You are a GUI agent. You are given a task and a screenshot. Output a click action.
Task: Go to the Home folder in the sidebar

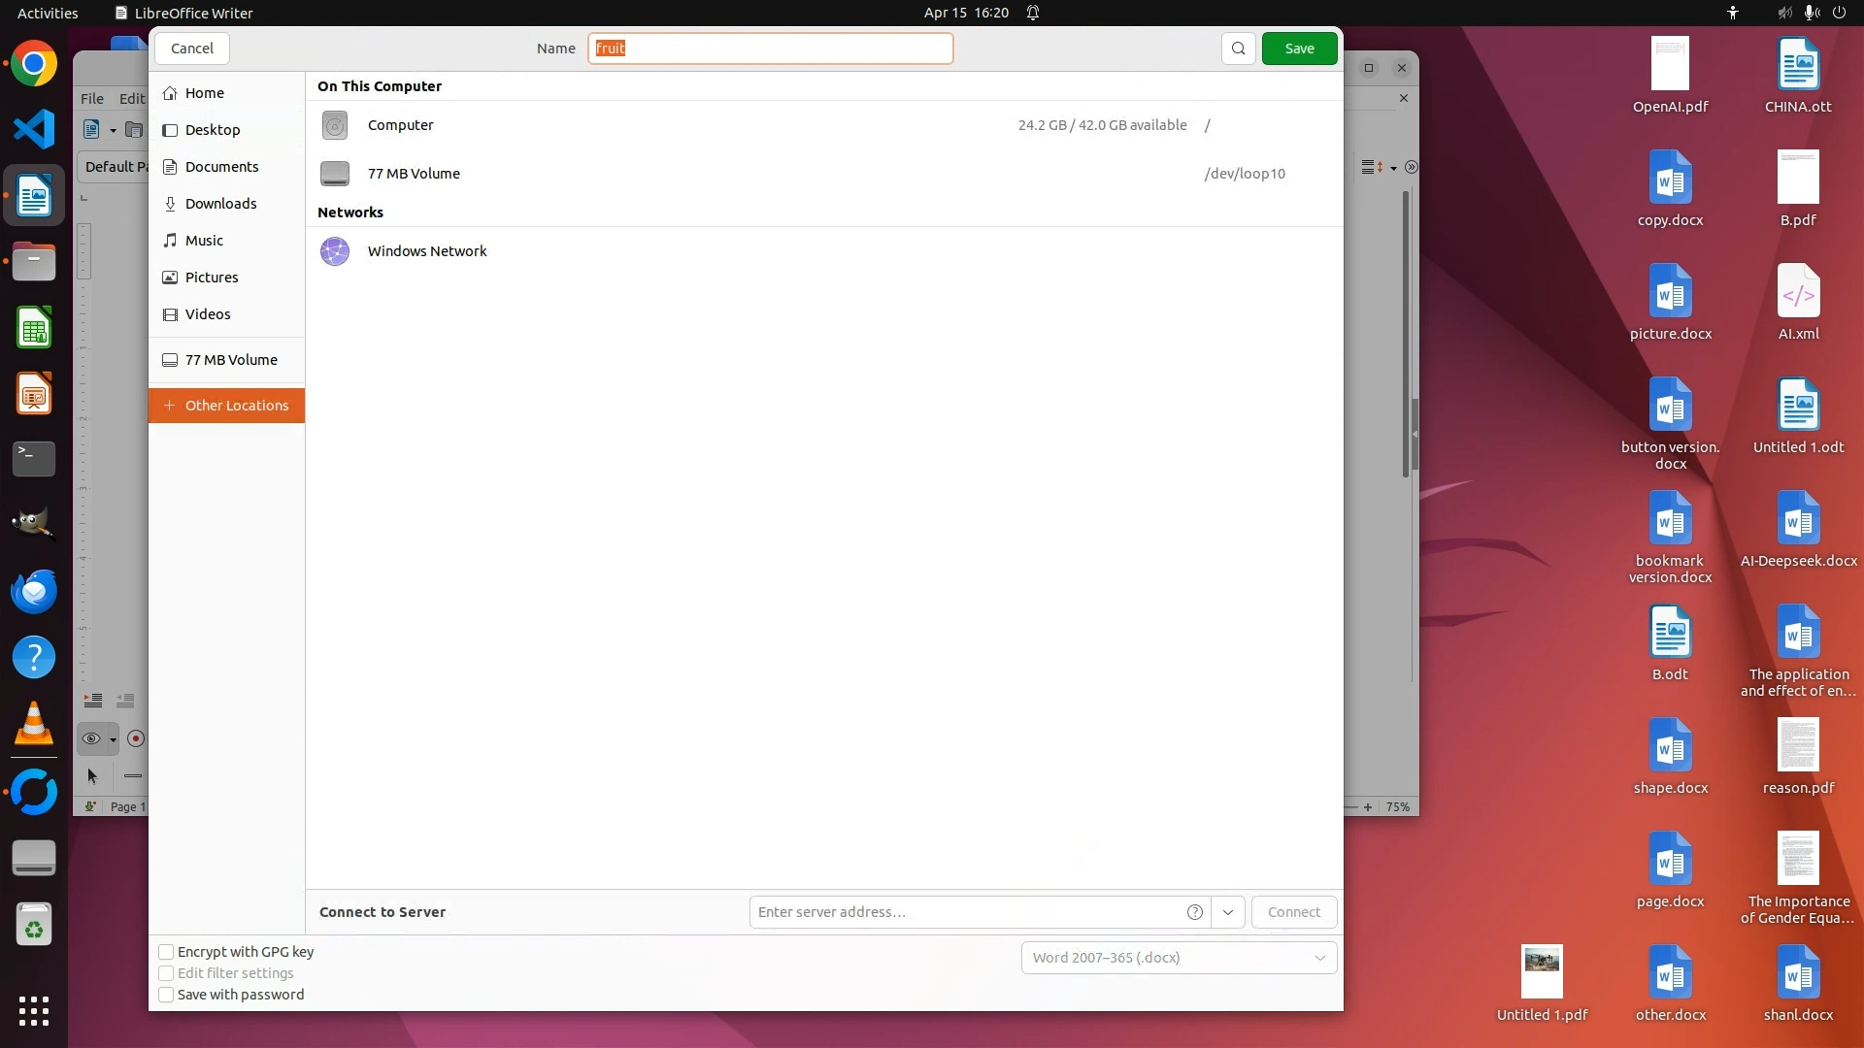(204, 93)
